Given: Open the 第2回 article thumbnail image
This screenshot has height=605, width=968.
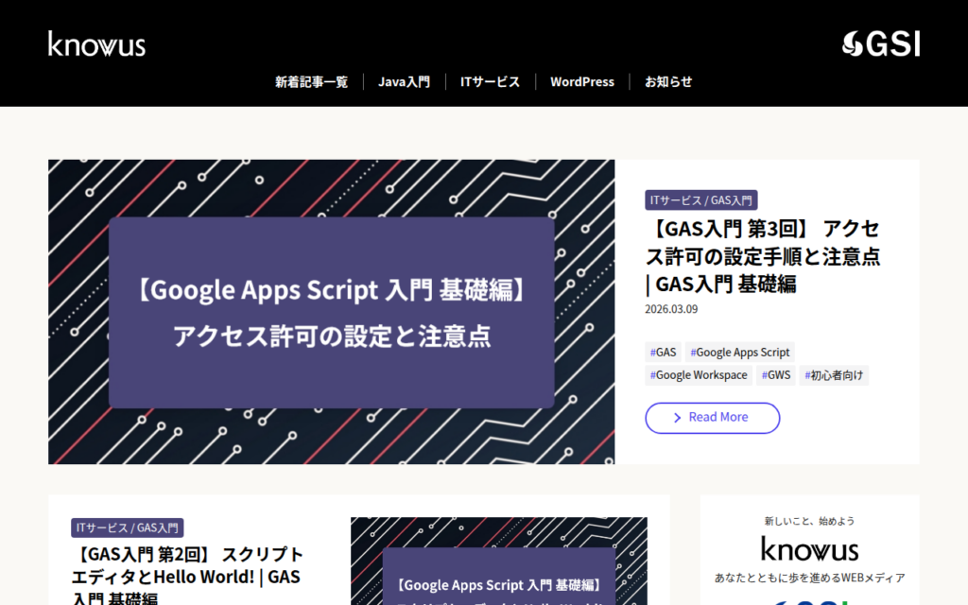Looking at the screenshot, I should pos(499,562).
